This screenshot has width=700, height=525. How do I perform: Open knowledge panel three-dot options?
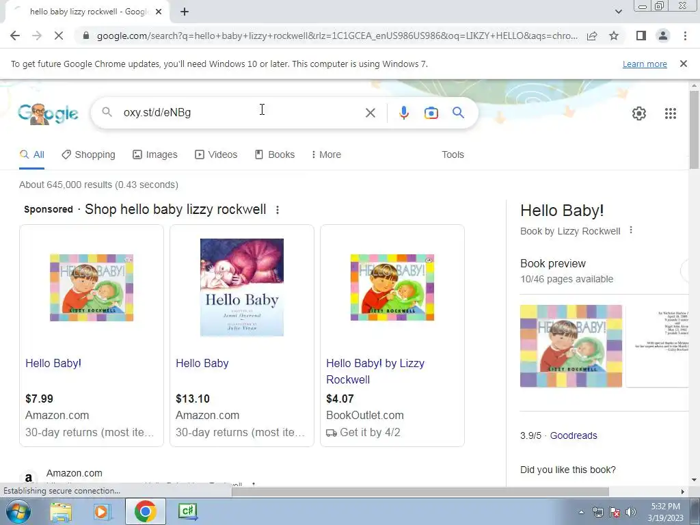coord(631,230)
